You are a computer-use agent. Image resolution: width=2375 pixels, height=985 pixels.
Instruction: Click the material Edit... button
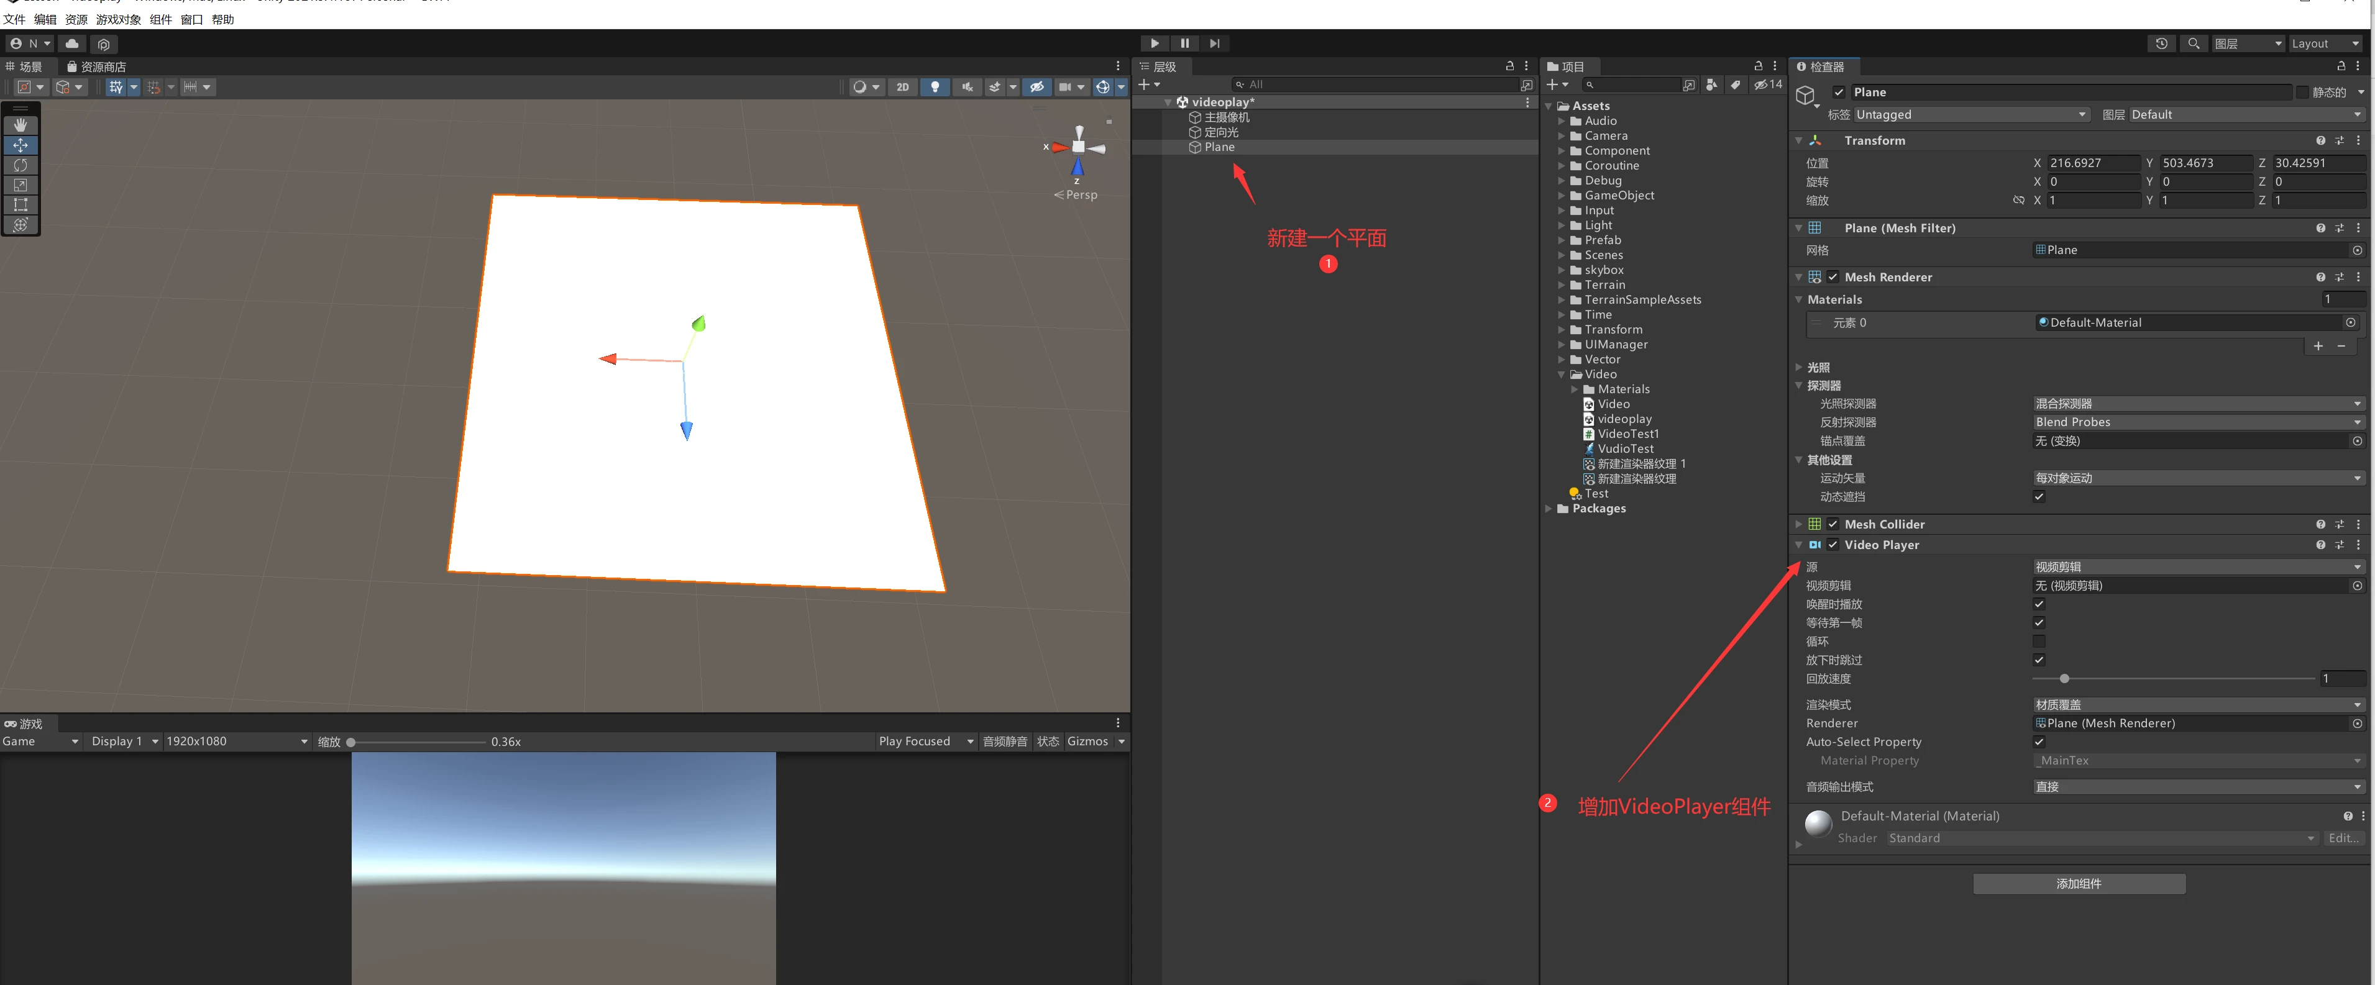pyautogui.click(x=2343, y=838)
